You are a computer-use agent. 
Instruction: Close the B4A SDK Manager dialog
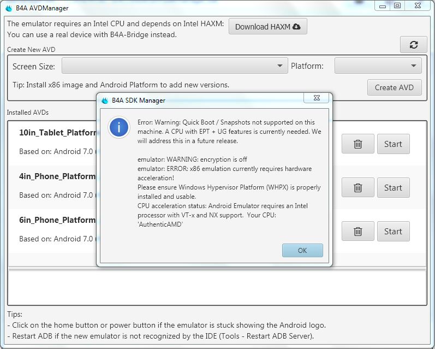[317, 98]
